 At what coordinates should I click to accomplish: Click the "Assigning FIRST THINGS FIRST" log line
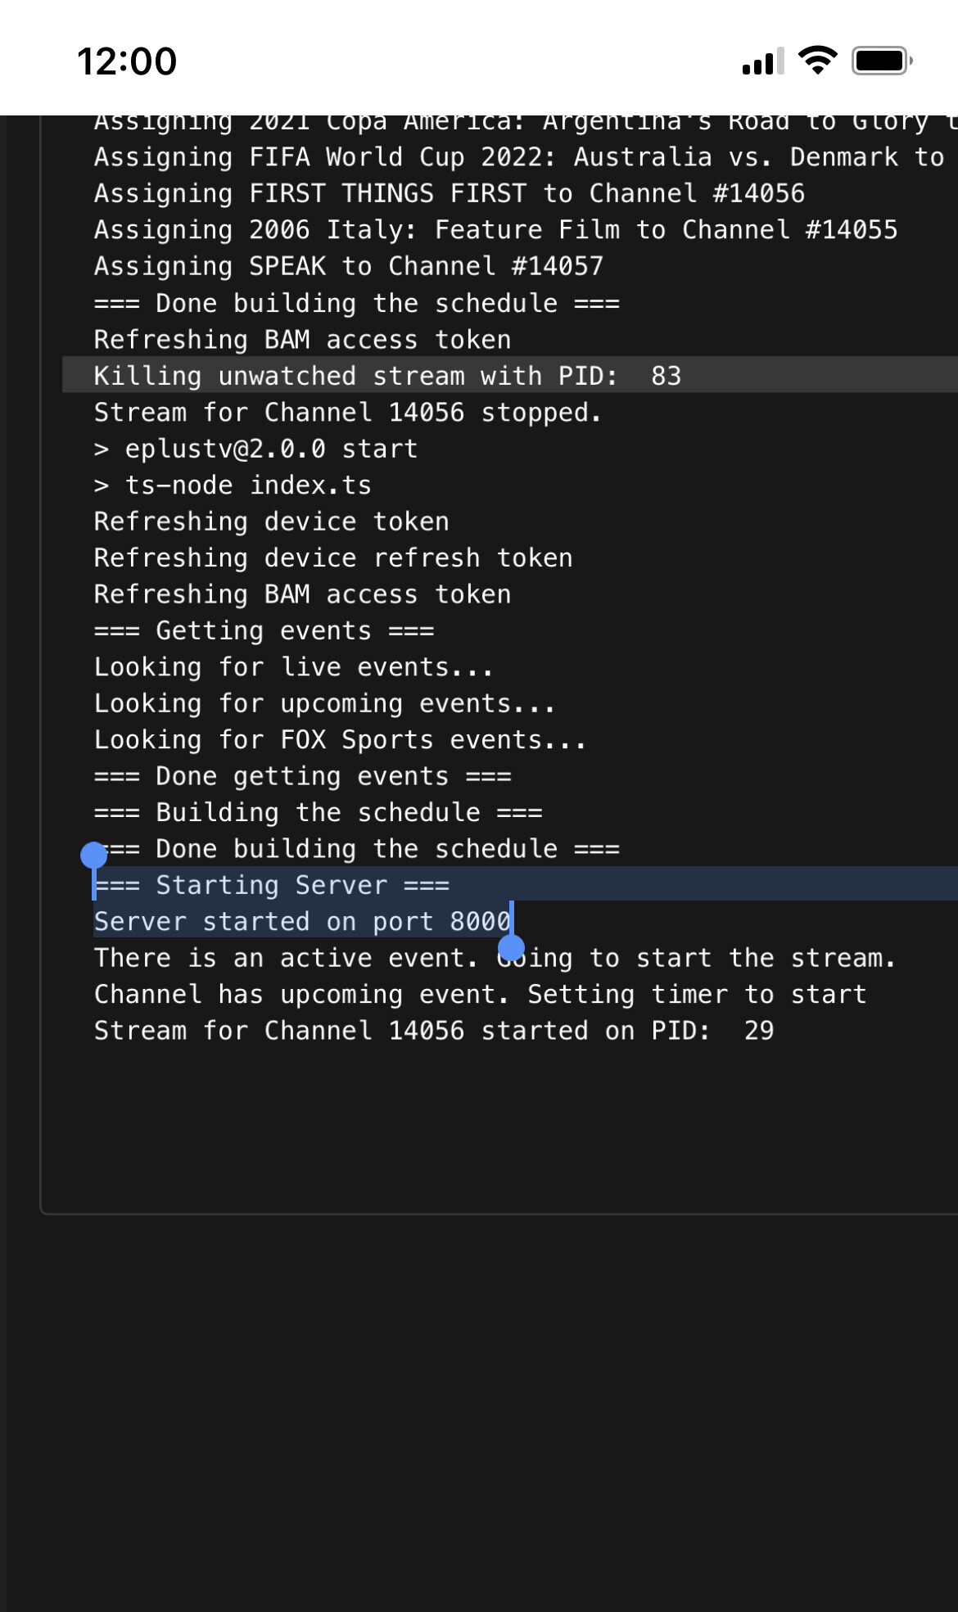click(449, 194)
